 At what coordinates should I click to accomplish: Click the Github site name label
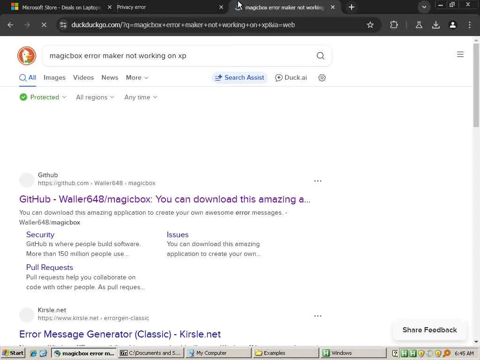tap(48, 175)
